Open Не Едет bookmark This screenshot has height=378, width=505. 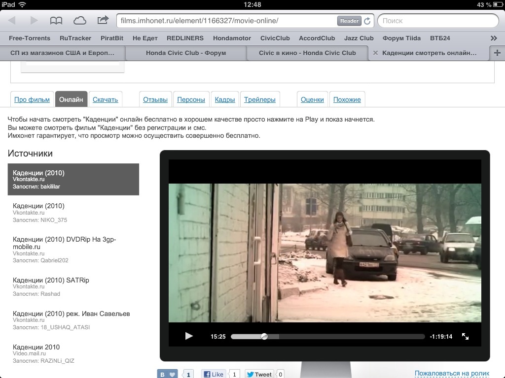pyautogui.click(x=145, y=38)
